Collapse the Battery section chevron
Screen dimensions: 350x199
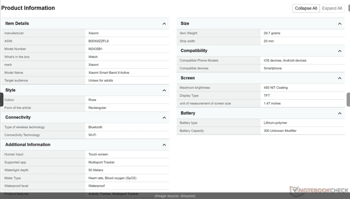click(x=339, y=113)
